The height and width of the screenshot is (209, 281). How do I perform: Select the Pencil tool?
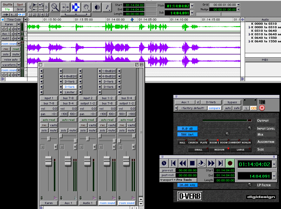(x=107, y=7)
